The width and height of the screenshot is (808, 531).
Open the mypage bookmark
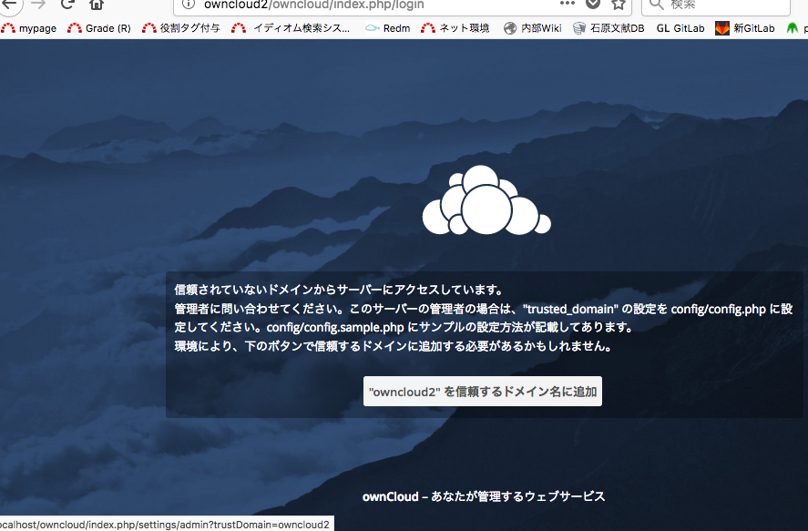(29, 28)
